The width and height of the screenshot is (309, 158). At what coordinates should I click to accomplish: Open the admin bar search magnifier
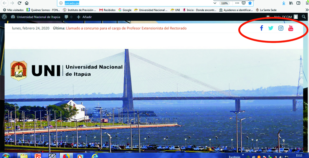(x=304, y=17)
